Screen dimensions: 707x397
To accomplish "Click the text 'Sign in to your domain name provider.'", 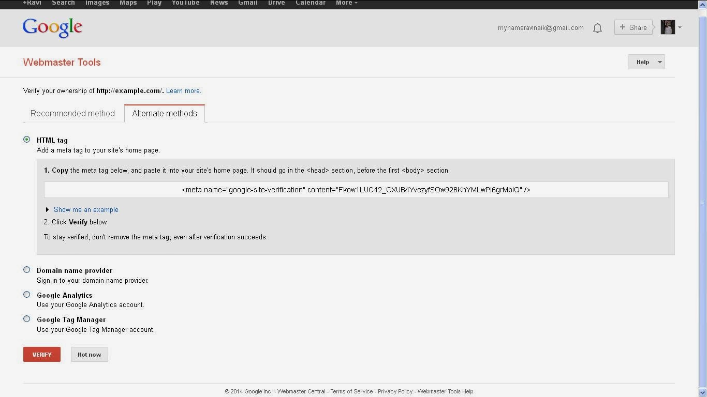I will pos(93,281).
